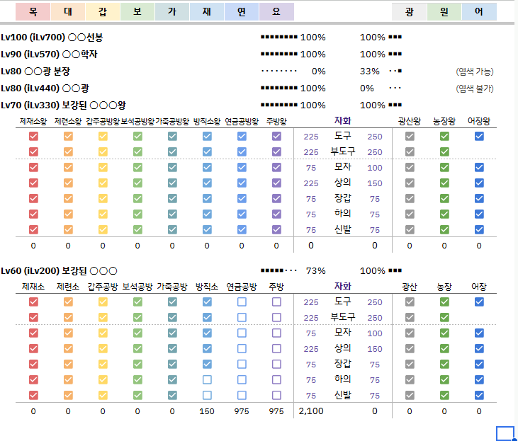Uncheck 방직소왕 하의 checkbox
Image resolution: width=518 pixels, height=441 pixels.
207,214
